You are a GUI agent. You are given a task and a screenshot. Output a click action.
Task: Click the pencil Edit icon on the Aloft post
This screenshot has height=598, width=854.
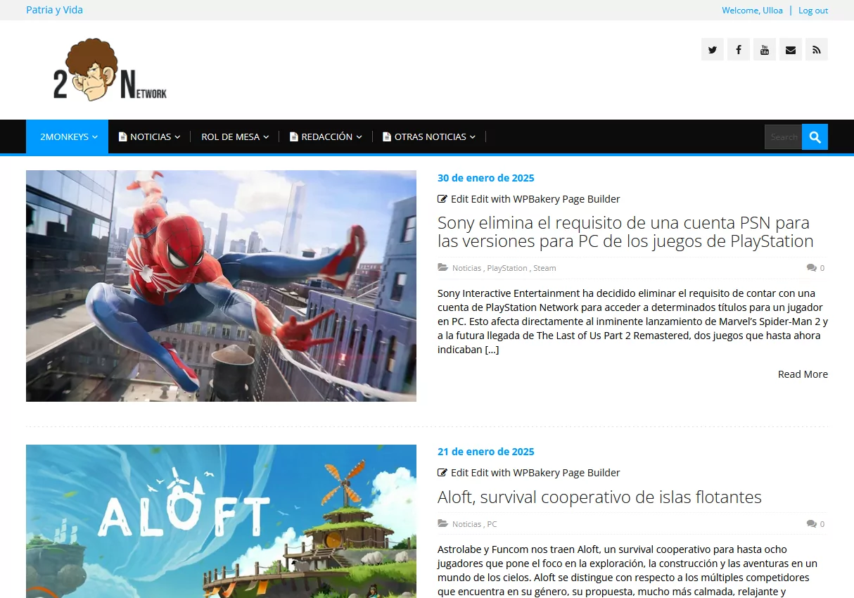coord(442,473)
